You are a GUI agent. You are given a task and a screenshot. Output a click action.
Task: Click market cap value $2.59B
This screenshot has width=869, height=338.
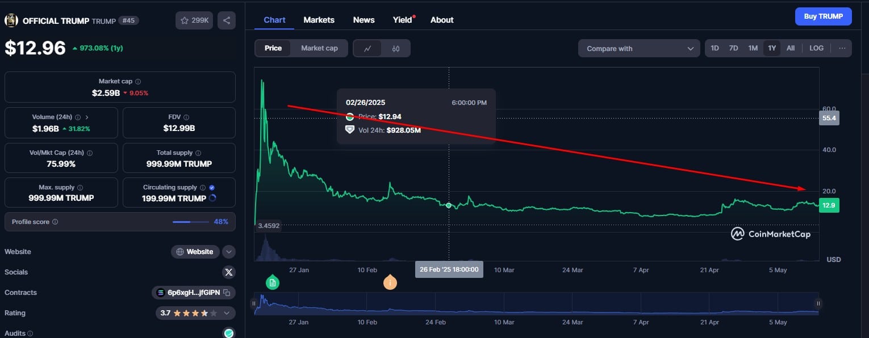click(106, 92)
